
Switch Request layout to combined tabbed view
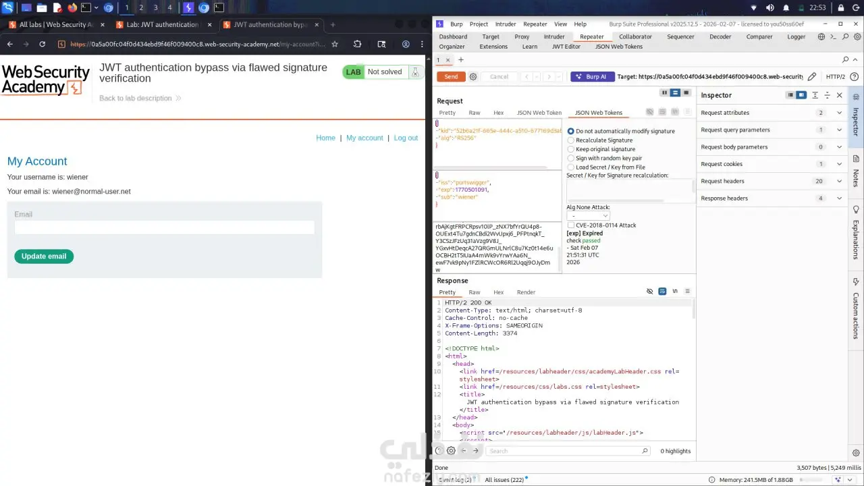pos(686,92)
